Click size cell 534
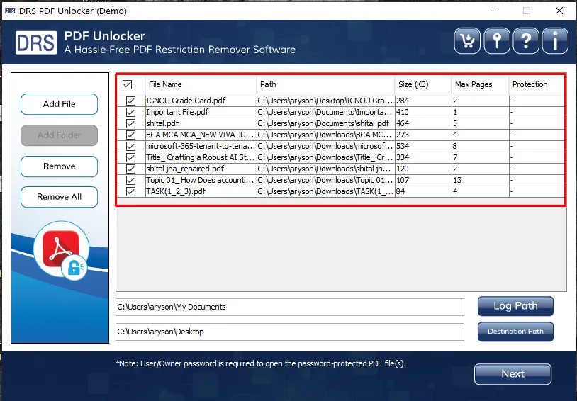577x401 pixels. click(423, 147)
